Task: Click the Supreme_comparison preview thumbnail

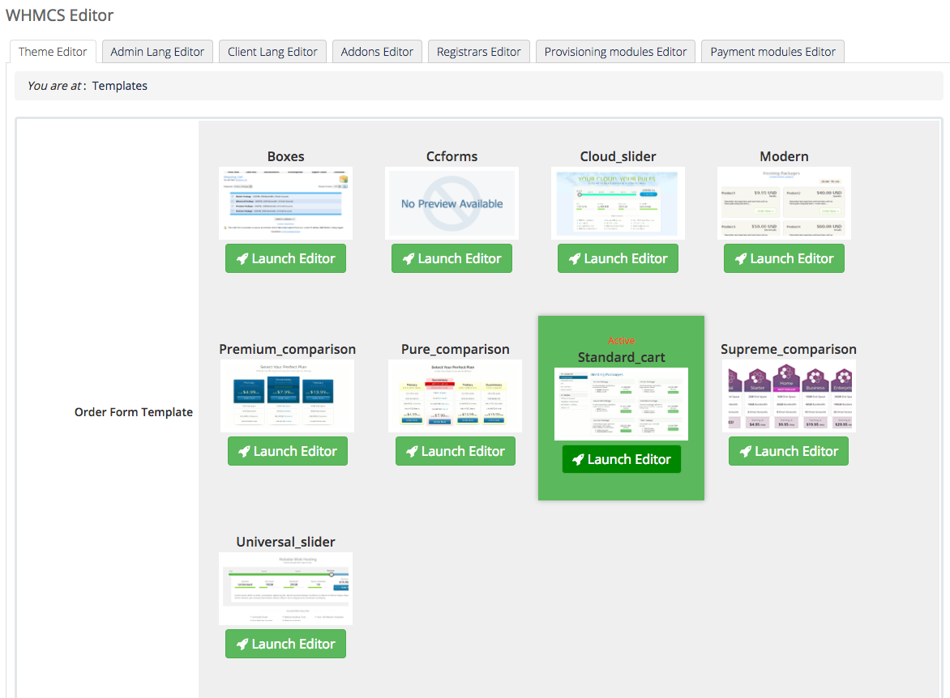Action: [788, 396]
